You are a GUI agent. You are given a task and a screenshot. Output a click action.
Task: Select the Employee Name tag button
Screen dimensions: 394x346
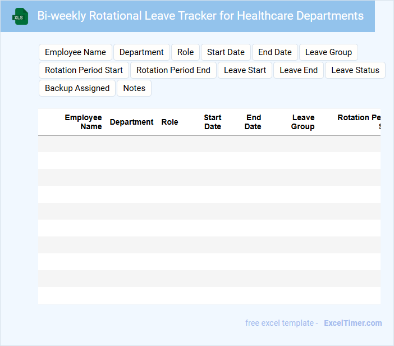click(75, 52)
